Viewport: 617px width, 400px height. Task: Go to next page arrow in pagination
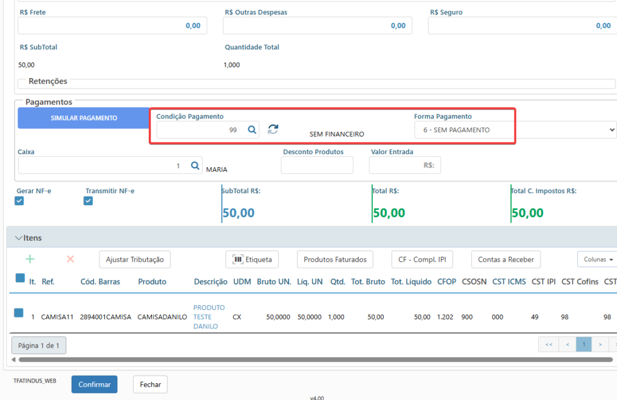(600, 345)
